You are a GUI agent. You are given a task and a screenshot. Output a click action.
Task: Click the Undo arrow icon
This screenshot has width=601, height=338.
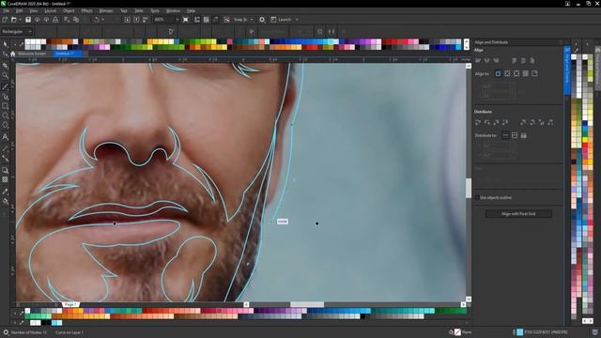click(x=97, y=19)
